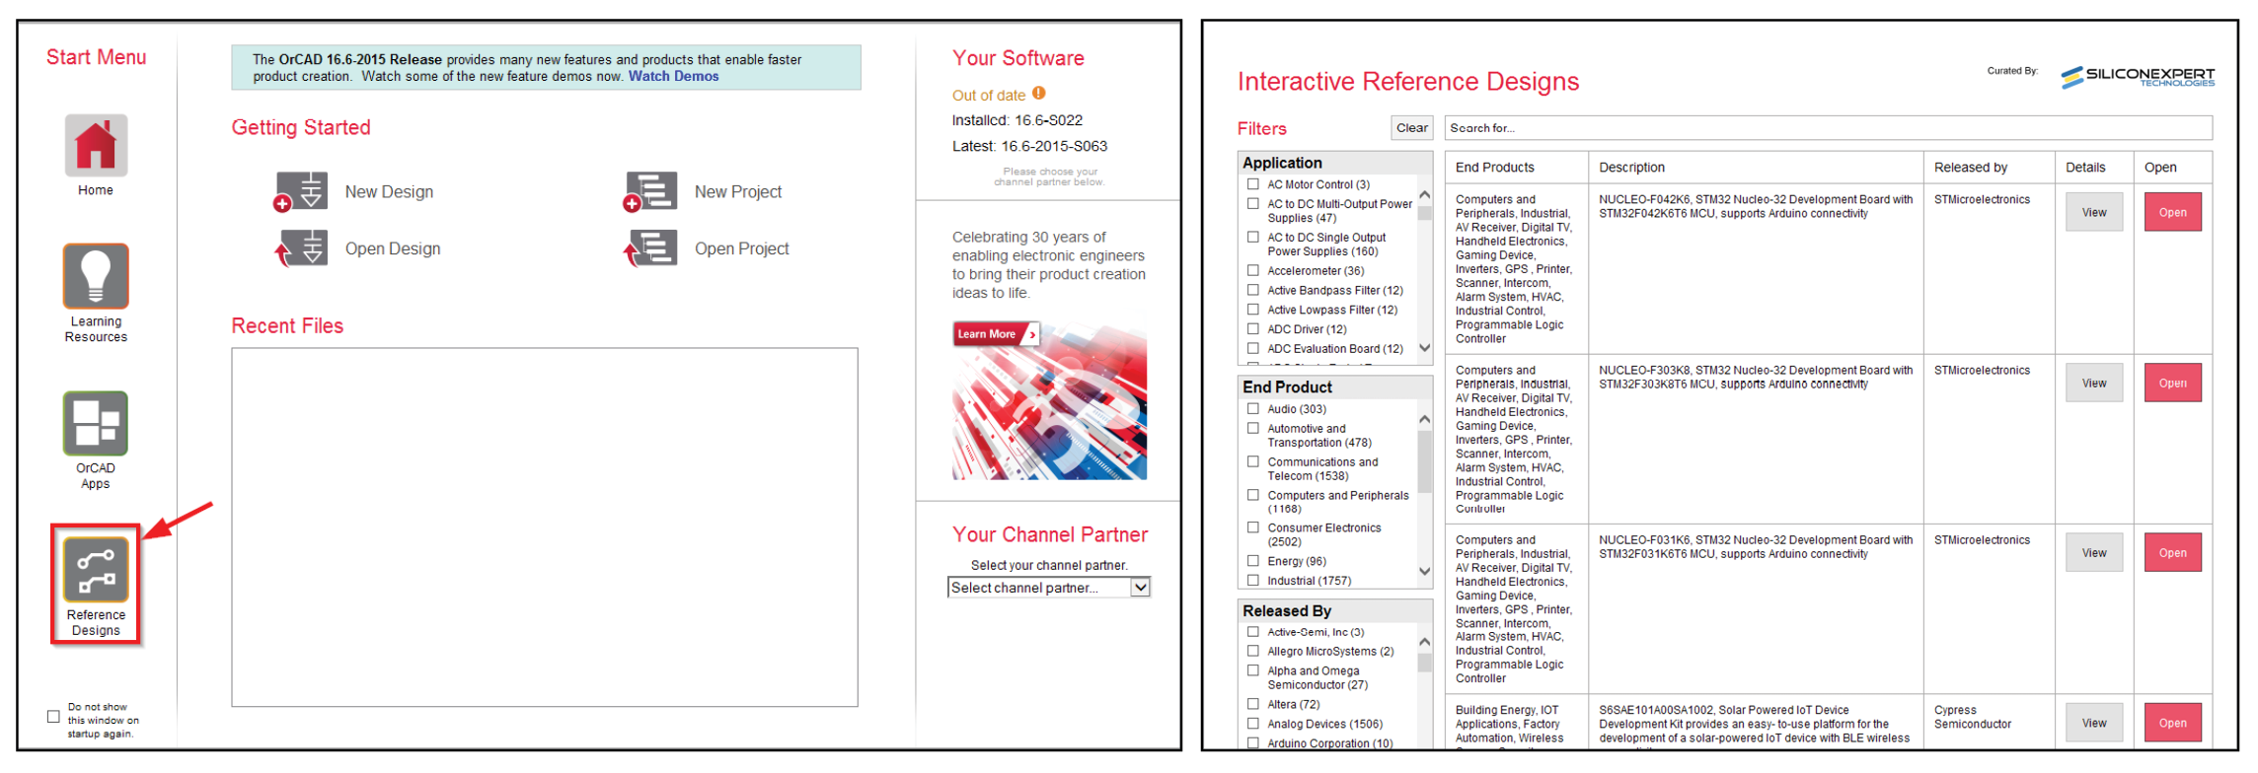
Task: Enable the Accelerometer (36) application filter
Action: pos(1253,270)
